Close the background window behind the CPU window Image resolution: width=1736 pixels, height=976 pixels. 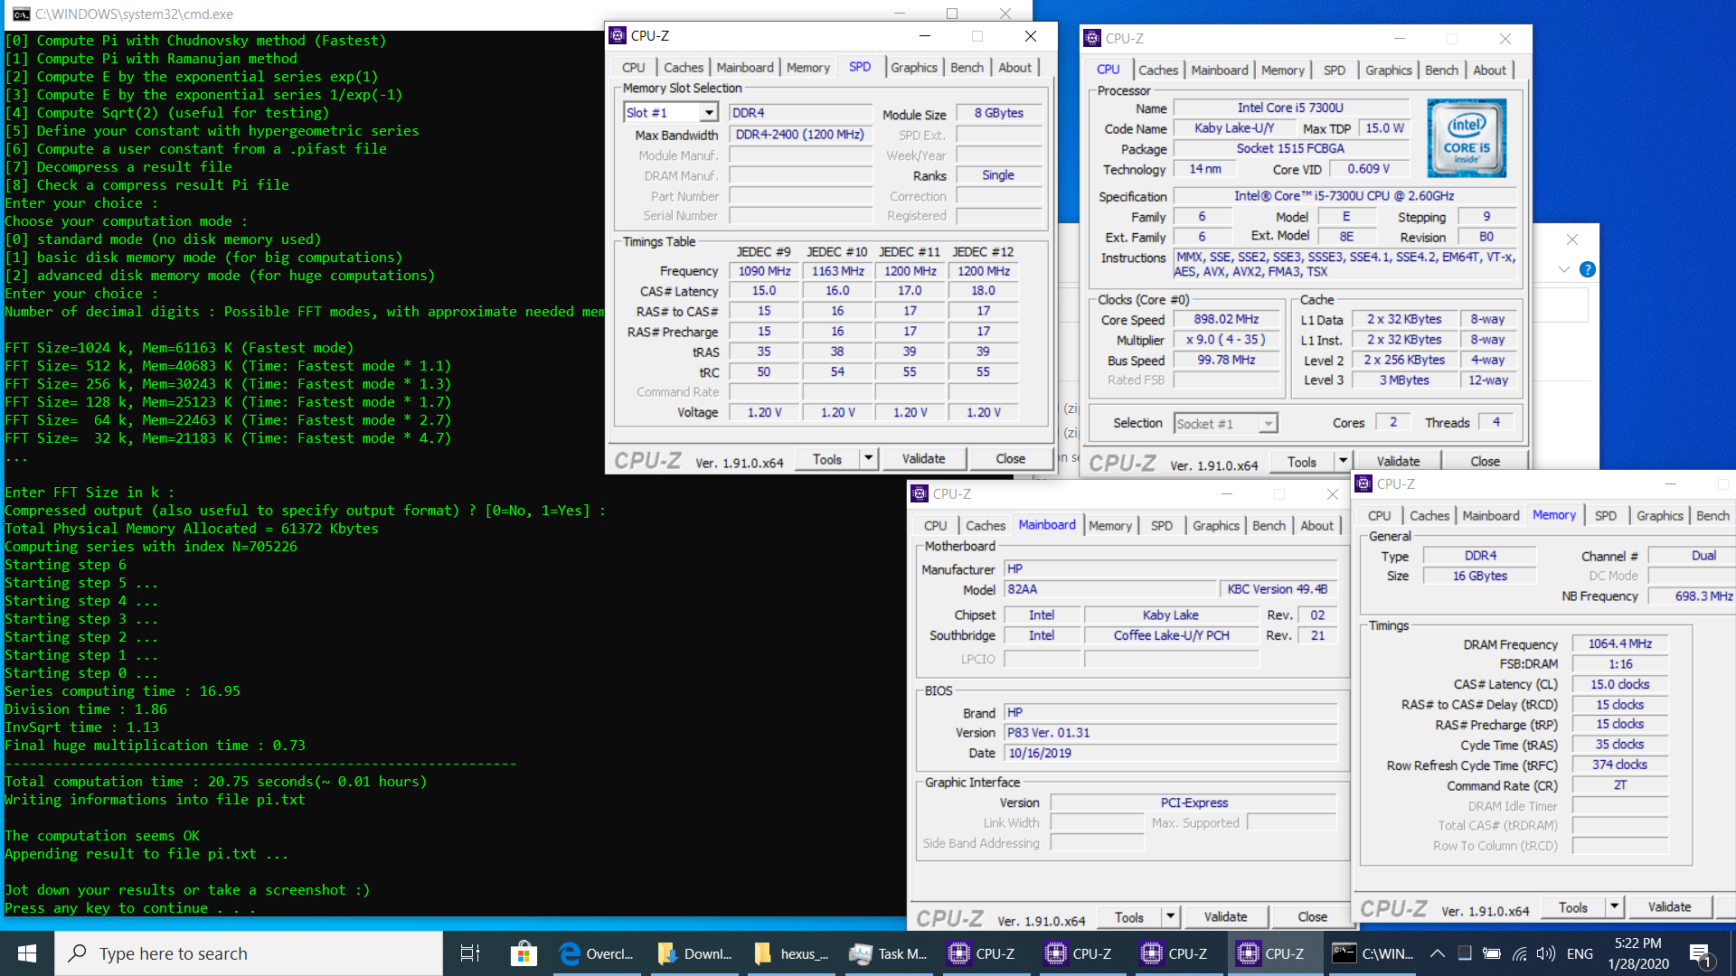pyautogui.click(x=1571, y=239)
